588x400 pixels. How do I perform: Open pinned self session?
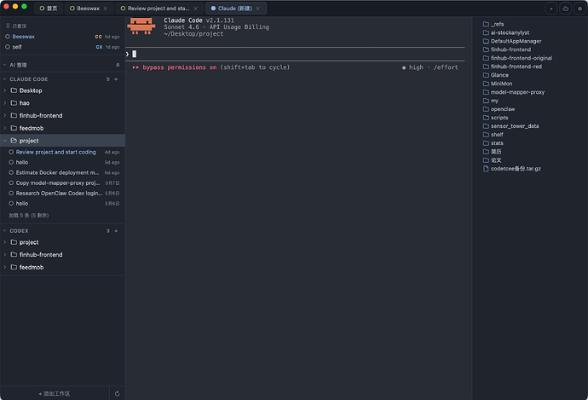pos(62,47)
